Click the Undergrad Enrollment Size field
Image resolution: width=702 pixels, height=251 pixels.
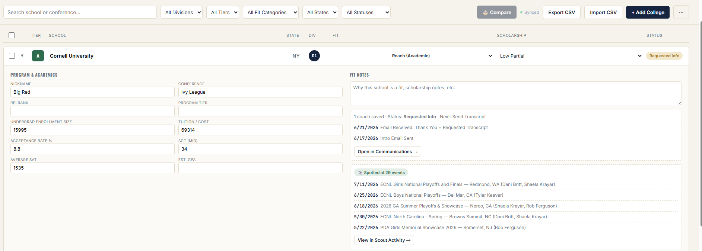coord(92,130)
